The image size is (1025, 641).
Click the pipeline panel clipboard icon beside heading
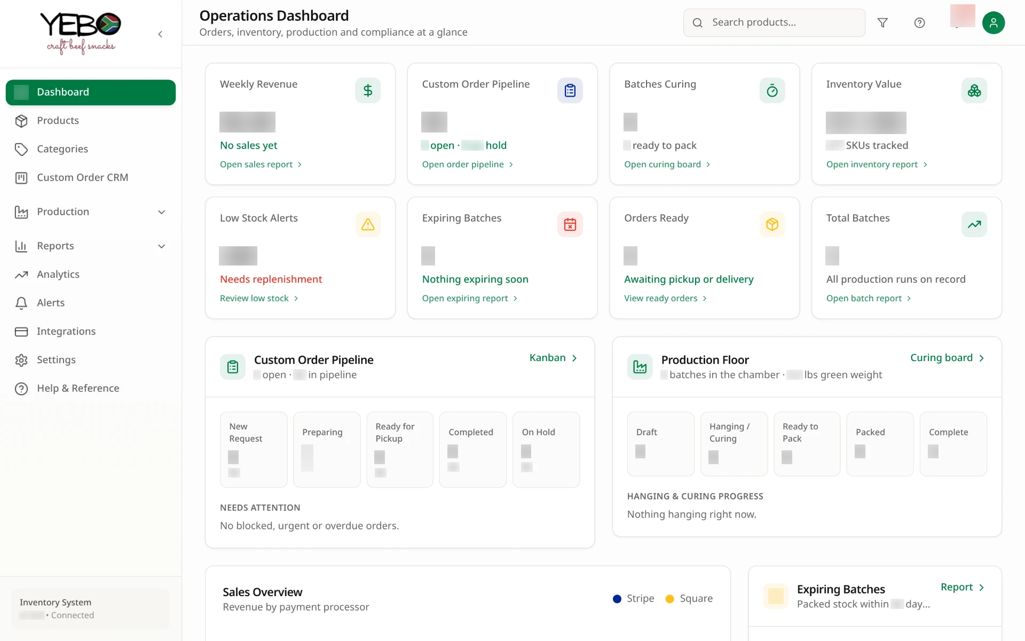(233, 366)
